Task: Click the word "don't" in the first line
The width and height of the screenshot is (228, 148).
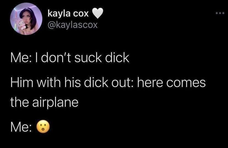Action: point(56,58)
